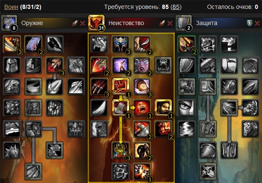Click the Воин class link
Image resolution: width=262 pixels, height=183 pixels.
tap(11, 7)
